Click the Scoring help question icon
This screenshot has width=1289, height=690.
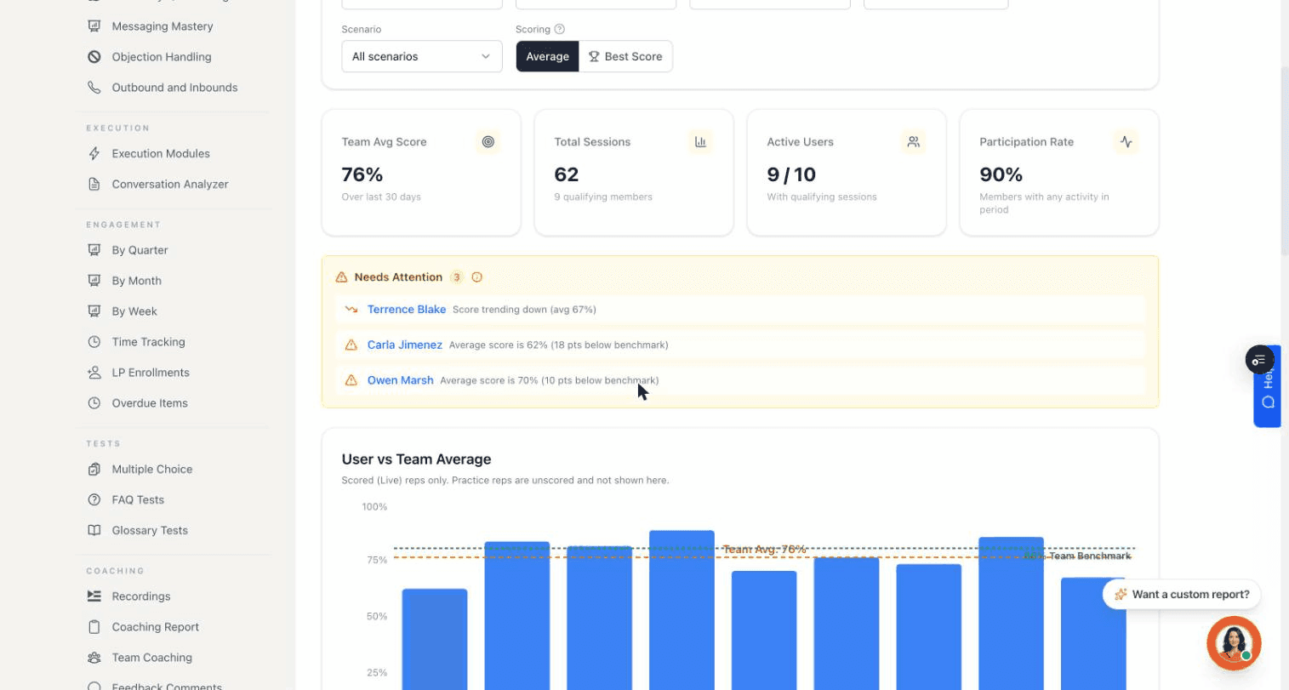559,29
